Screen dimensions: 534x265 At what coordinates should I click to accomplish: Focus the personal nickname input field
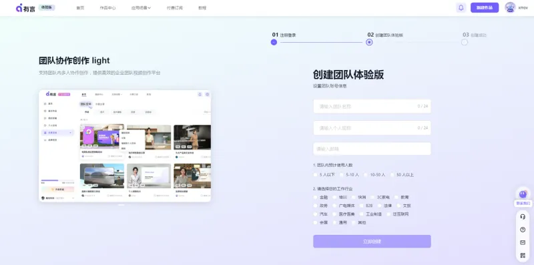click(x=372, y=127)
